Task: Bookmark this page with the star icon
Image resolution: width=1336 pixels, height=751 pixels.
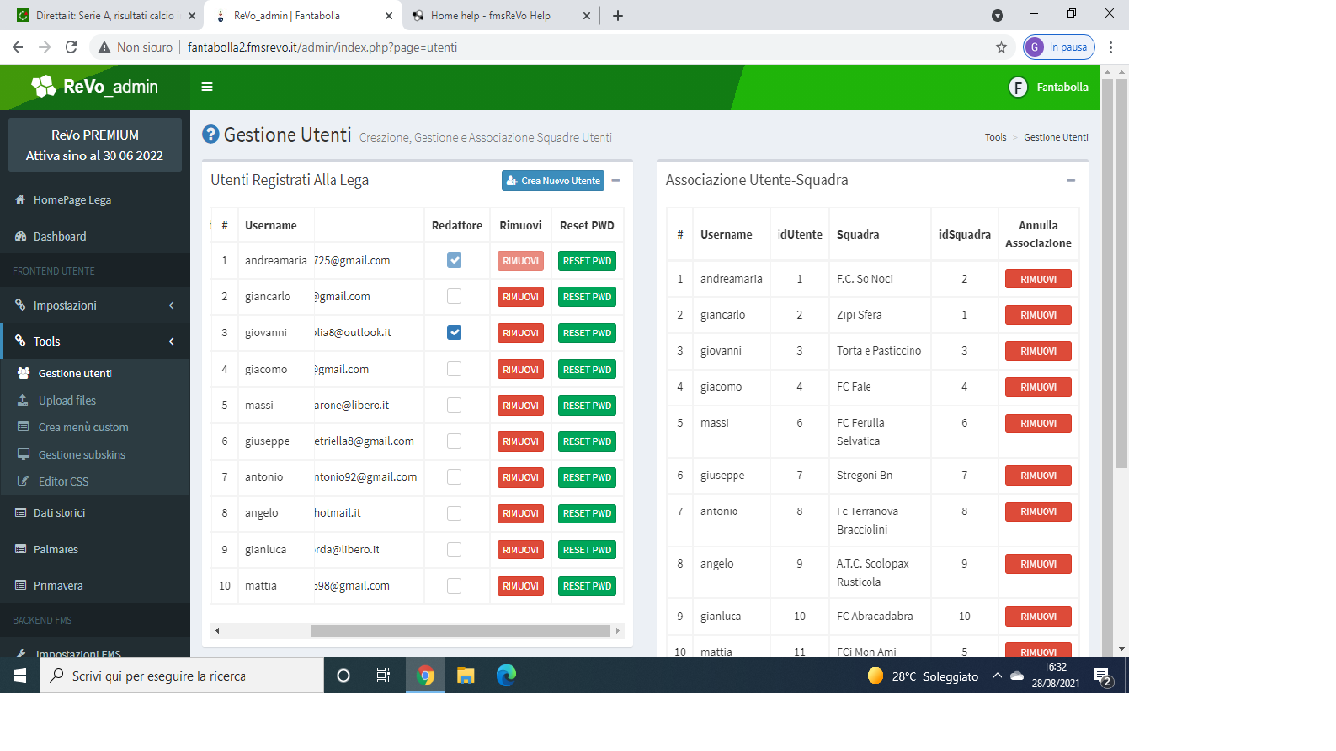Action: coord(1001,47)
